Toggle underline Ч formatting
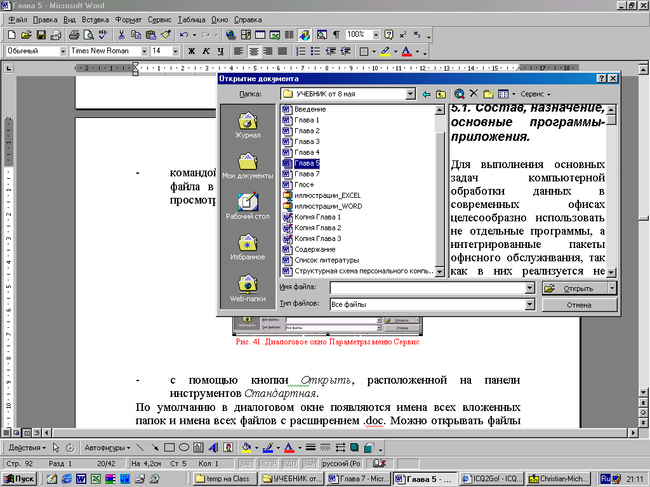Screen dimensions: 650x487 pyautogui.click(x=220, y=51)
